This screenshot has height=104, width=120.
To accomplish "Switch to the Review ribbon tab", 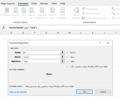I will pos(44,3).
